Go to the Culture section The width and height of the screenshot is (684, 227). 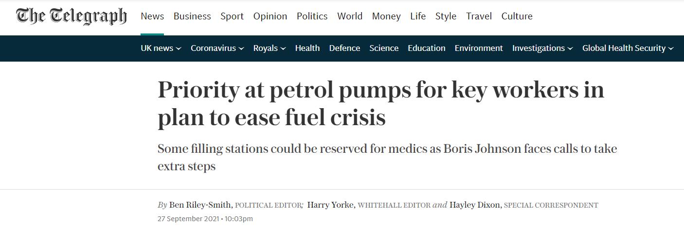(x=517, y=16)
